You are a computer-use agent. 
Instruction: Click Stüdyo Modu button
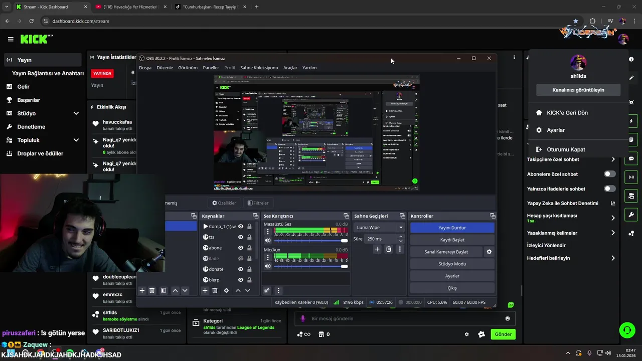point(452,264)
